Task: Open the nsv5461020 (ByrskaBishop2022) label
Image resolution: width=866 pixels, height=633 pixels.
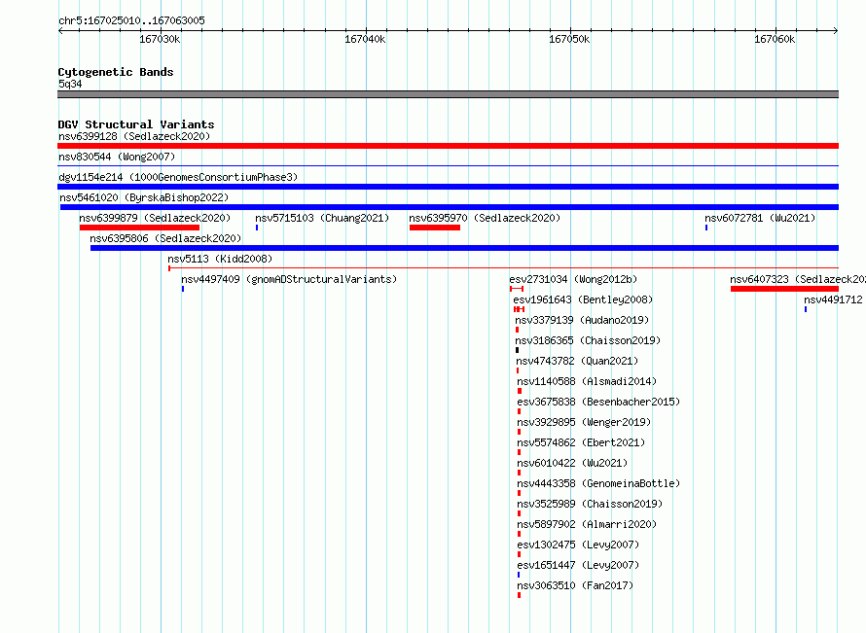Action: tap(144, 197)
